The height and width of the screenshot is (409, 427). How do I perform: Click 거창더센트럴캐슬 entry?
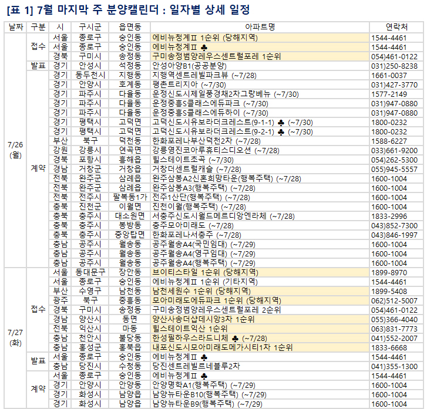pos(197,169)
